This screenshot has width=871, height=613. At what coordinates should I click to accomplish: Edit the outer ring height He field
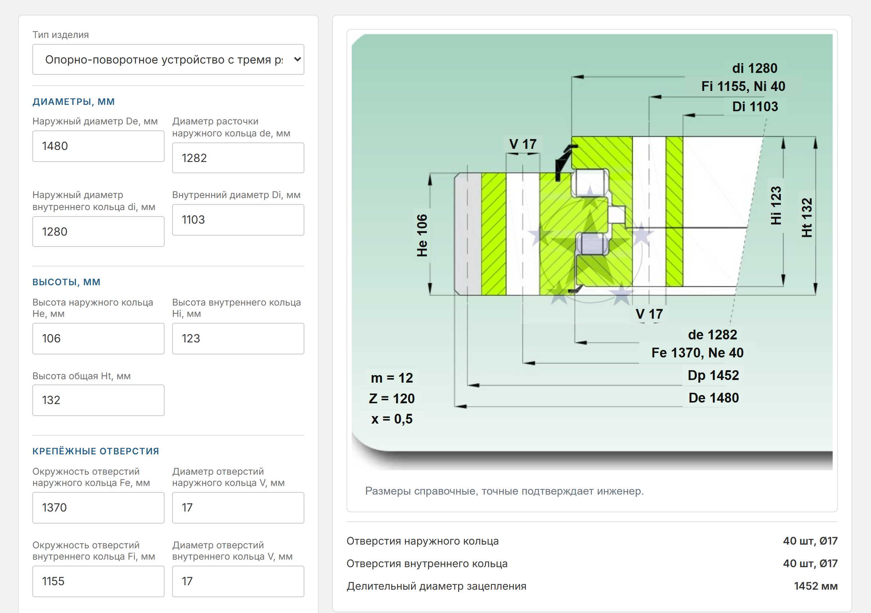click(x=98, y=338)
